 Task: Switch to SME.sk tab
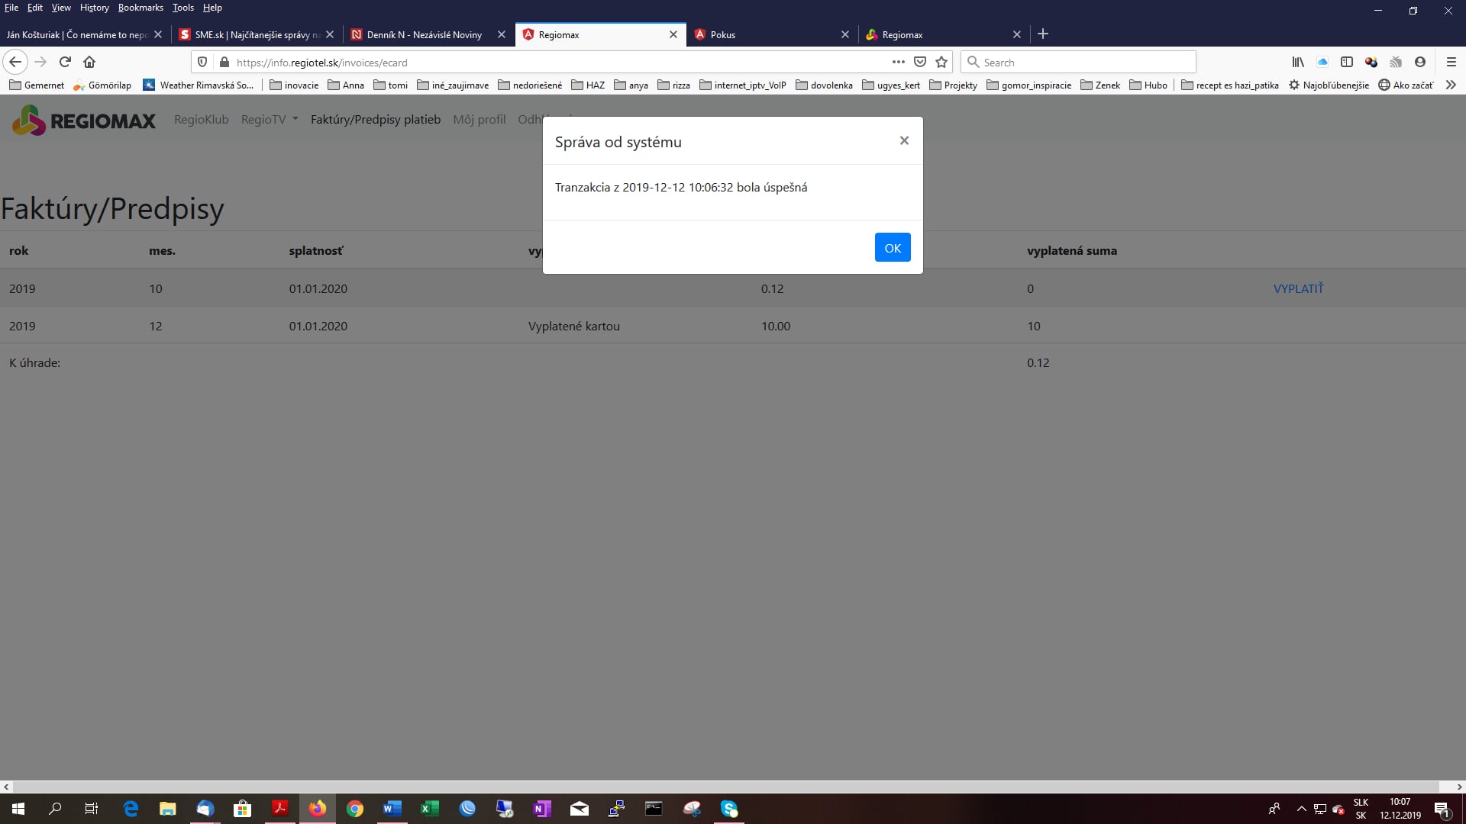257,34
